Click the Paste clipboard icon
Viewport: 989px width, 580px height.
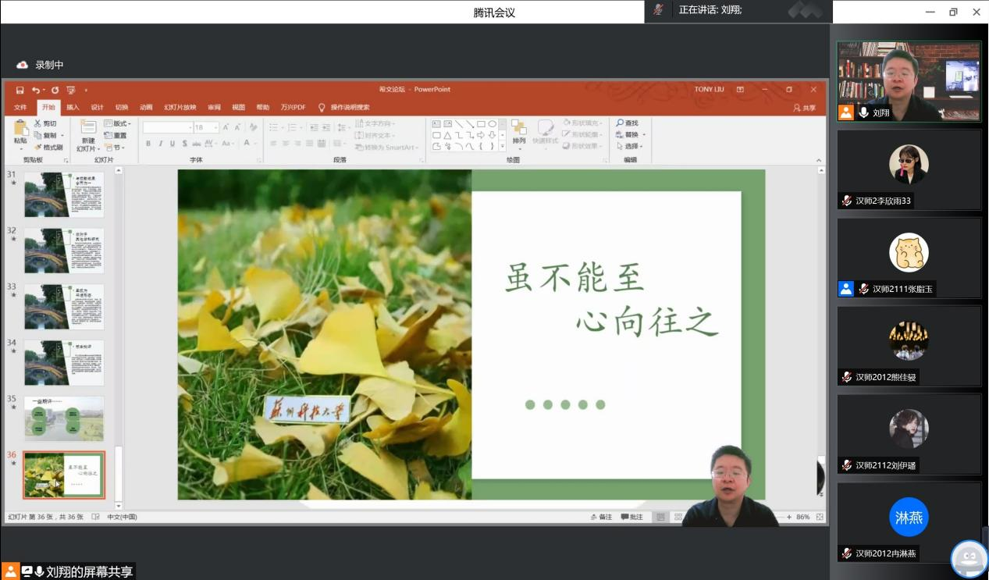tap(20, 128)
